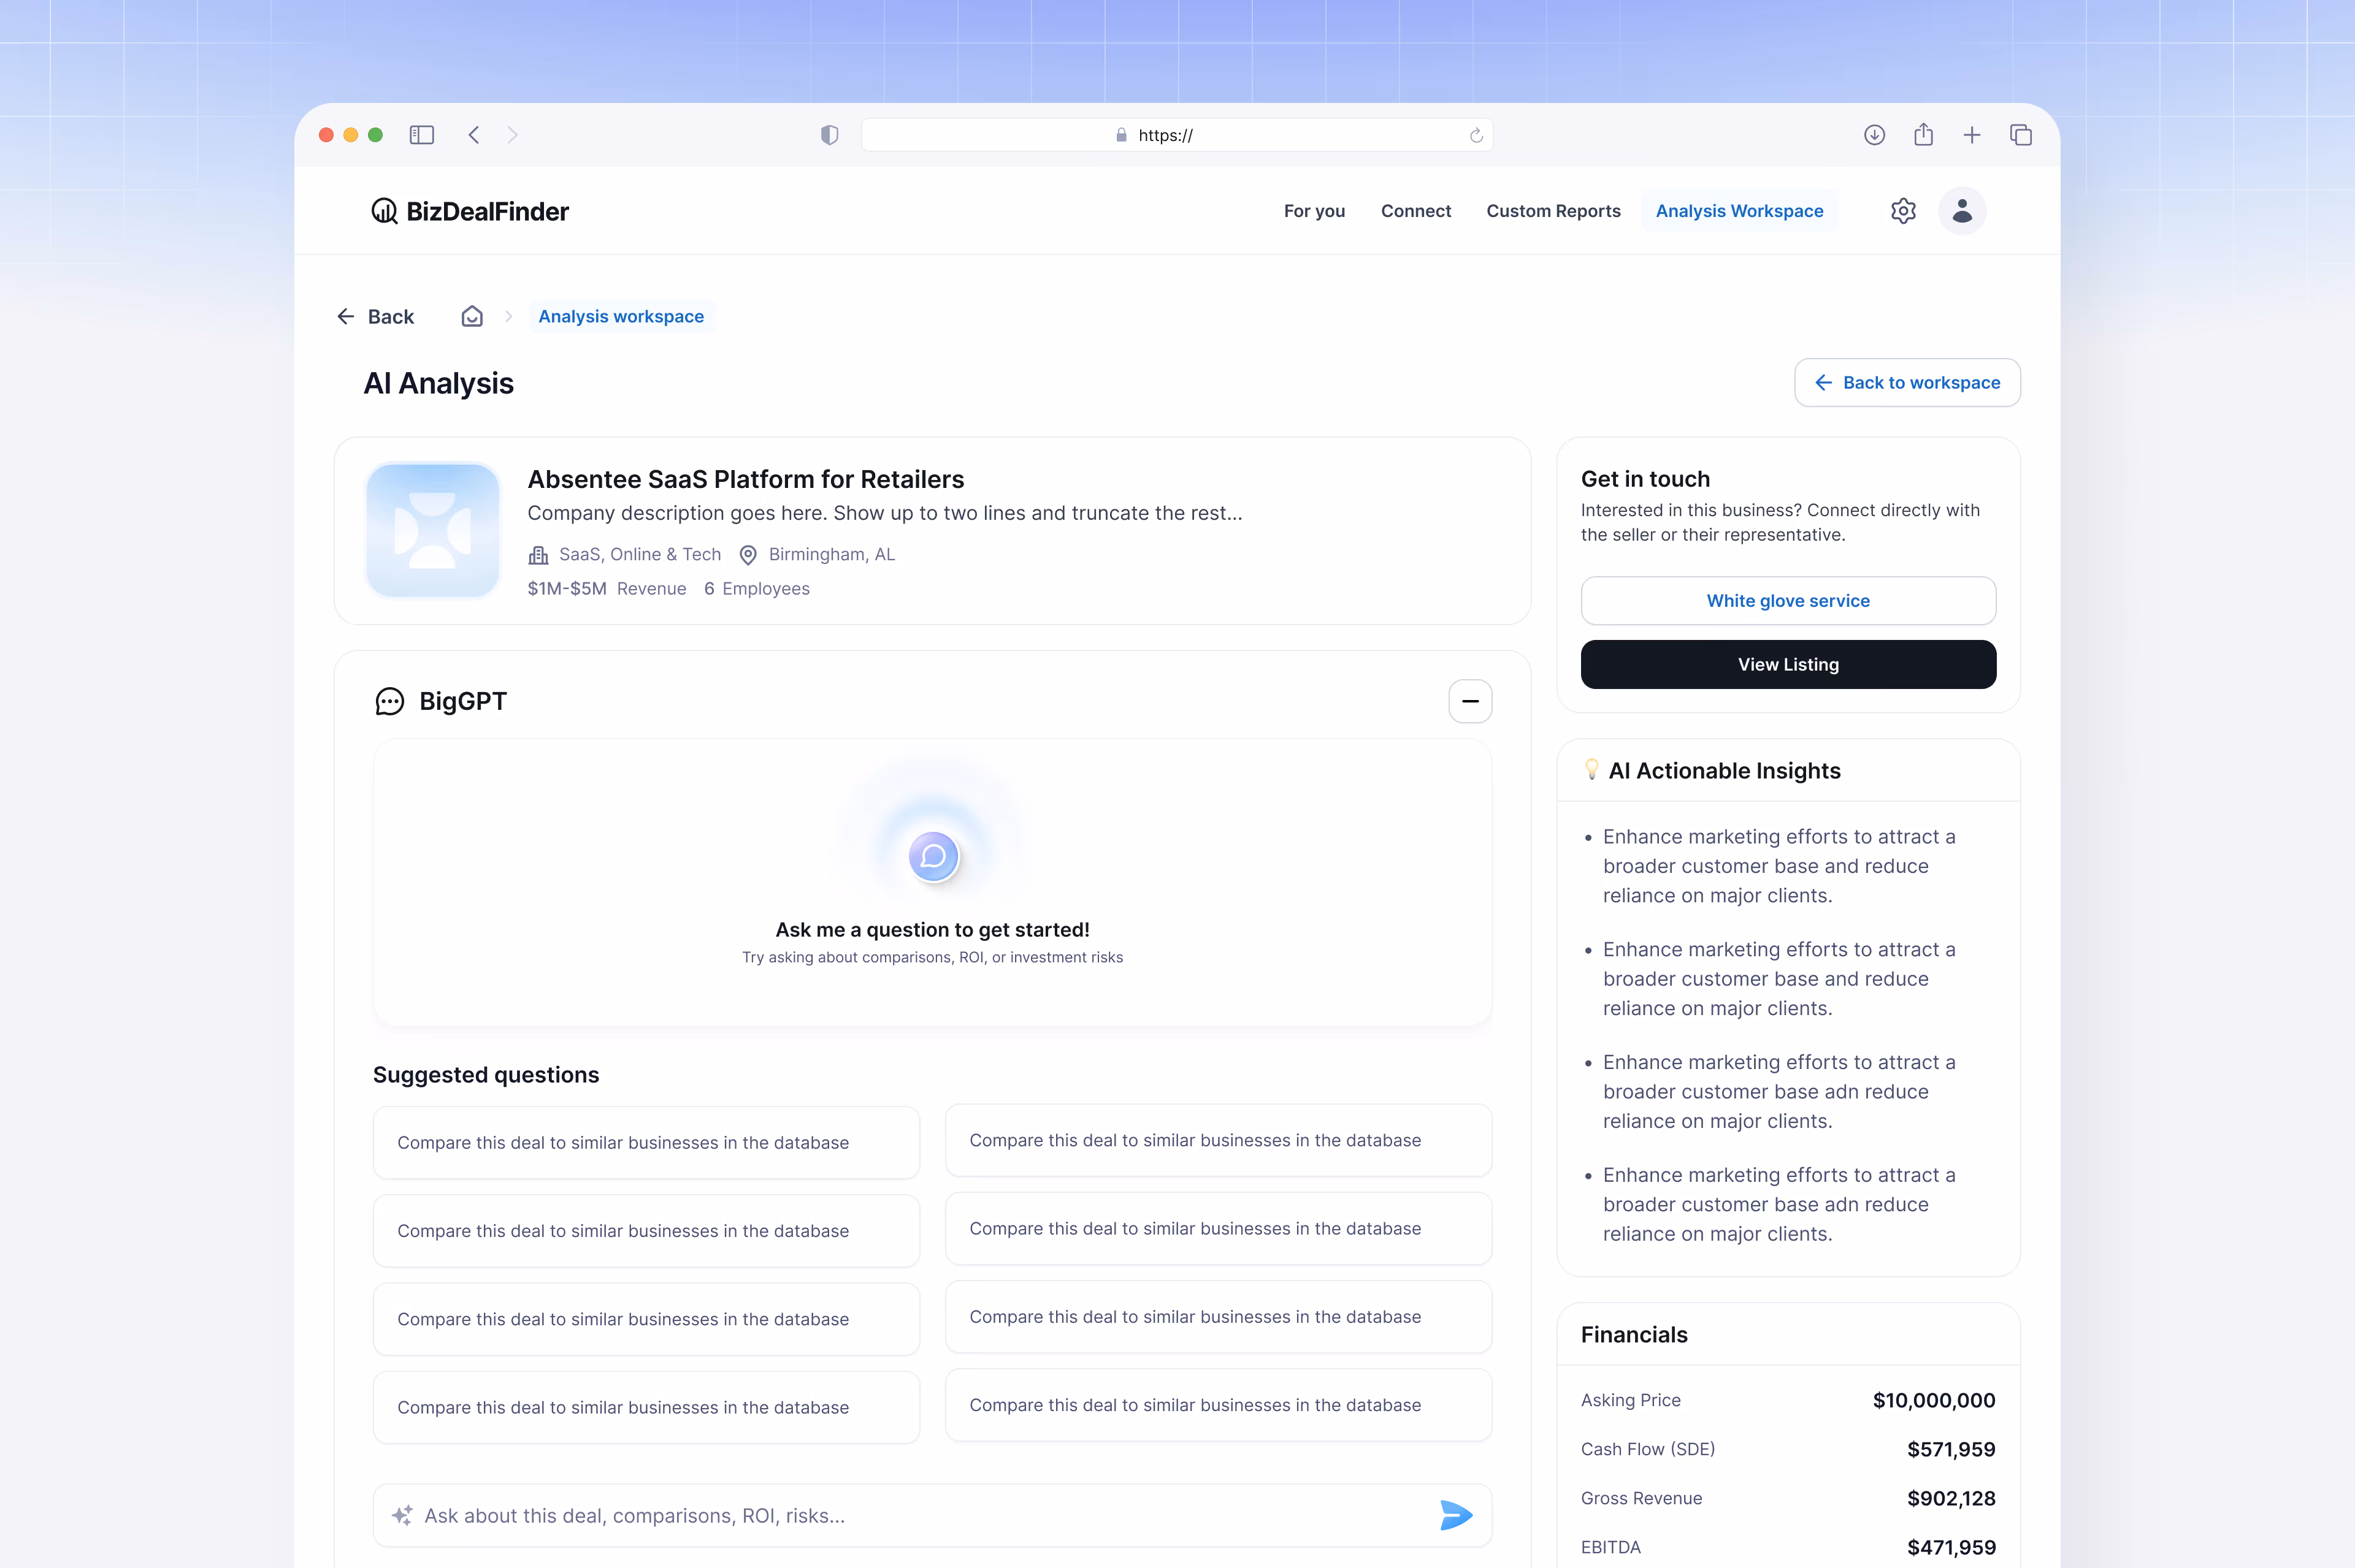This screenshot has width=2355, height=1568.
Task: Click White glove service button
Action: 1788,600
